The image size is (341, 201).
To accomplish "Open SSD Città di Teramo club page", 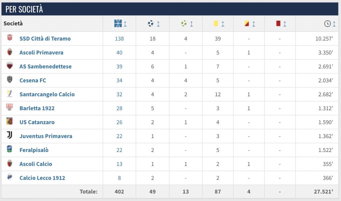I will point(45,39).
